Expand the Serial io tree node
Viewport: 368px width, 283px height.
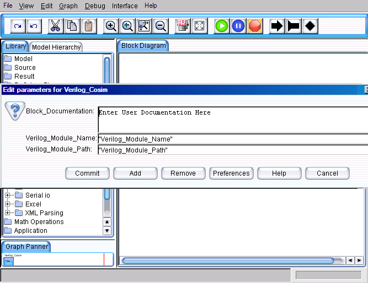[x=8, y=195]
